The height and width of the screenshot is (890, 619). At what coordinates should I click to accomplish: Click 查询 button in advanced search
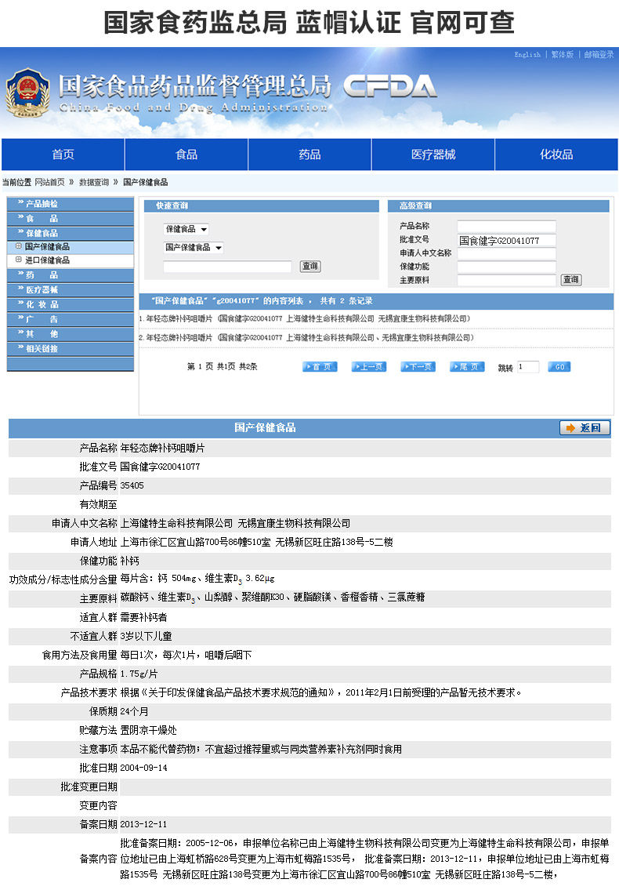click(x=571, y=280)
